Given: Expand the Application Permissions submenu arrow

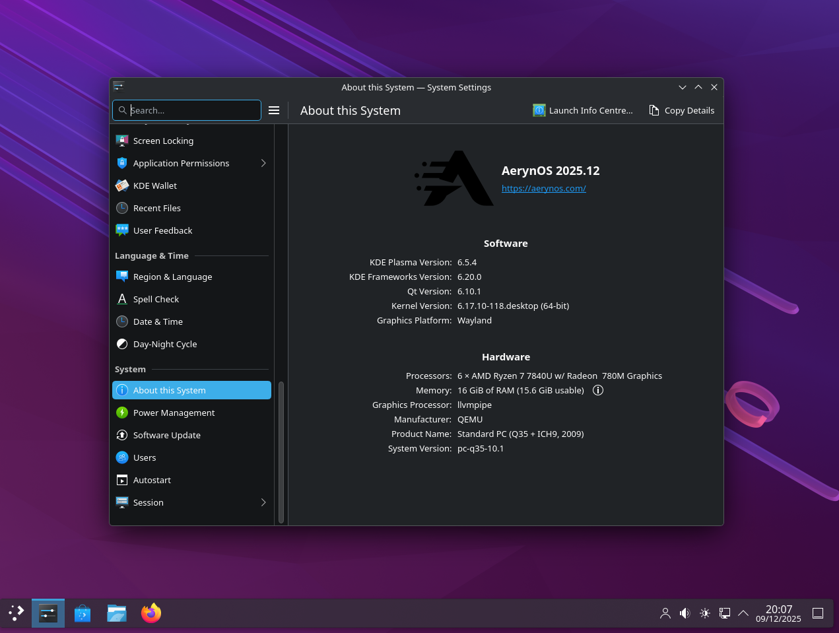Looking at the screenshot, I should 263,163.
